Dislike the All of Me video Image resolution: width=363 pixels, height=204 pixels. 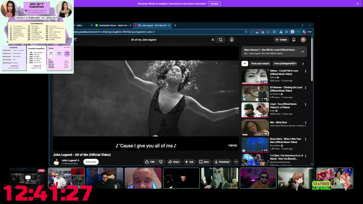(161, 162)
